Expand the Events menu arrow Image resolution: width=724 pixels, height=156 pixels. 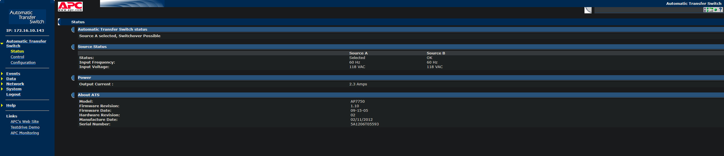pos(2,74)
